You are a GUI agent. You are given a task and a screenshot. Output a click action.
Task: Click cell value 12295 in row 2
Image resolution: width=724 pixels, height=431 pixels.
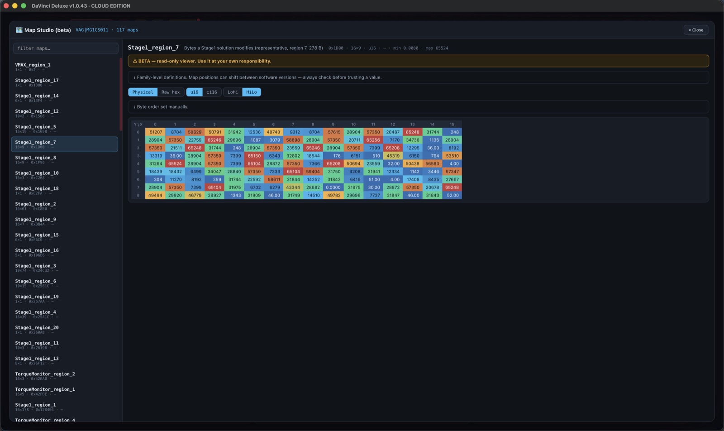coord(412,148)
